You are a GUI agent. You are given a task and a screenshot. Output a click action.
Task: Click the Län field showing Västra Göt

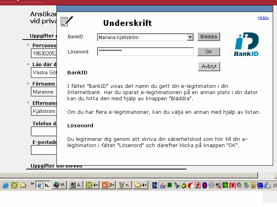pyautogui.click(x=44, y=73)
